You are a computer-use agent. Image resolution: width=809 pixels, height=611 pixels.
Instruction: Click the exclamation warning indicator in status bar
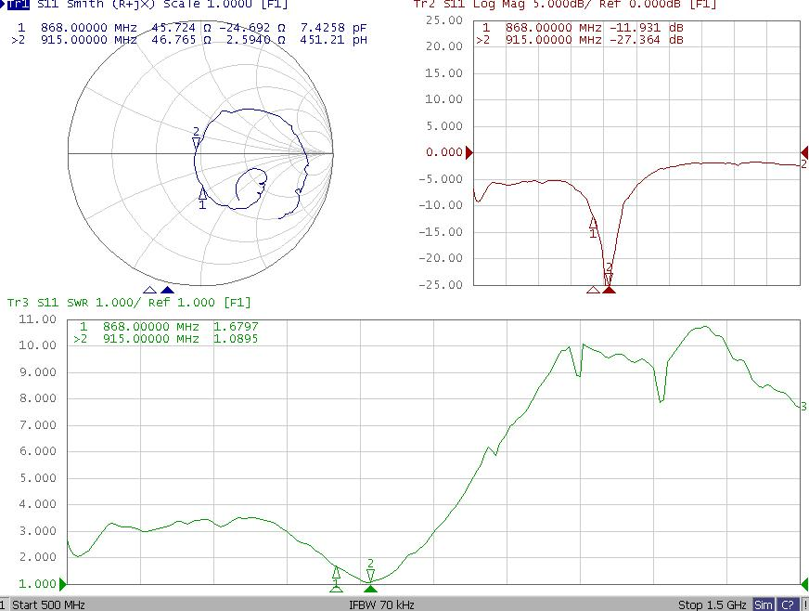tap(804, 604)
